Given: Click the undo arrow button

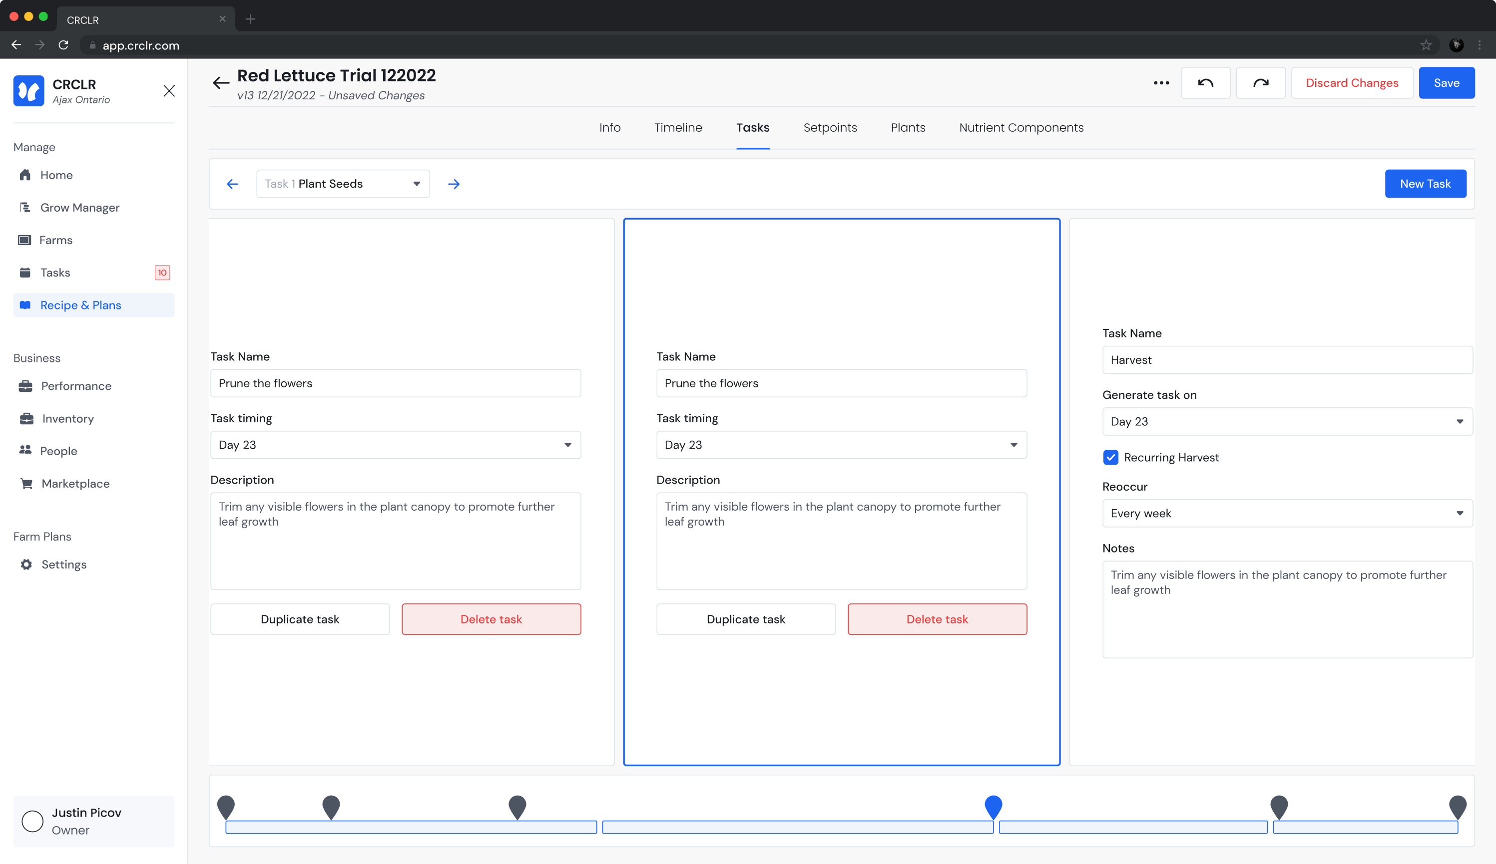Looking at the screenshot, I should pos(1205,83).
